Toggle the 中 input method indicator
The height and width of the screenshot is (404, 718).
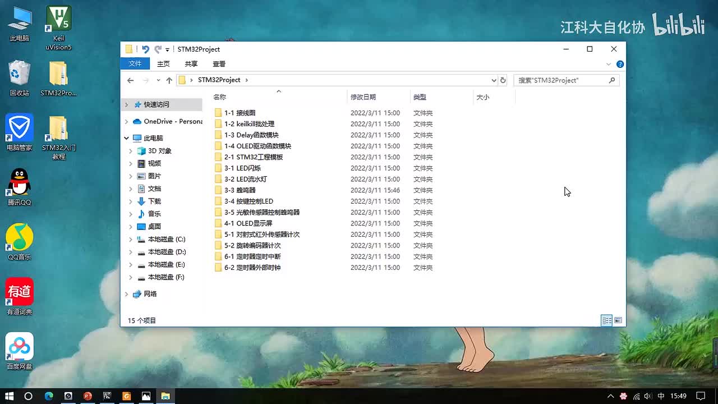click(661, 396)
